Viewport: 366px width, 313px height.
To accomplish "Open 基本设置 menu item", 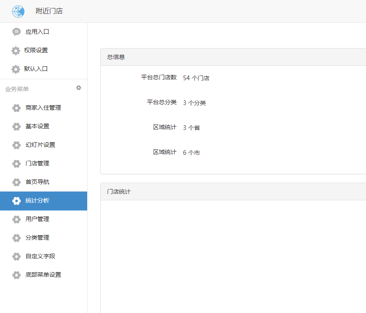I will [x=37, y=127].
